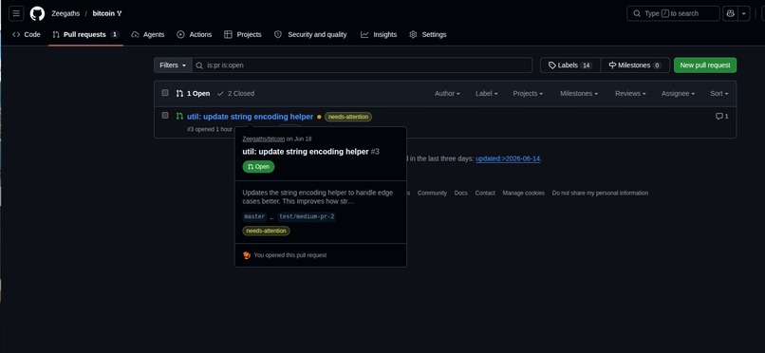Click the #3 opened 1 hour text

210,129
